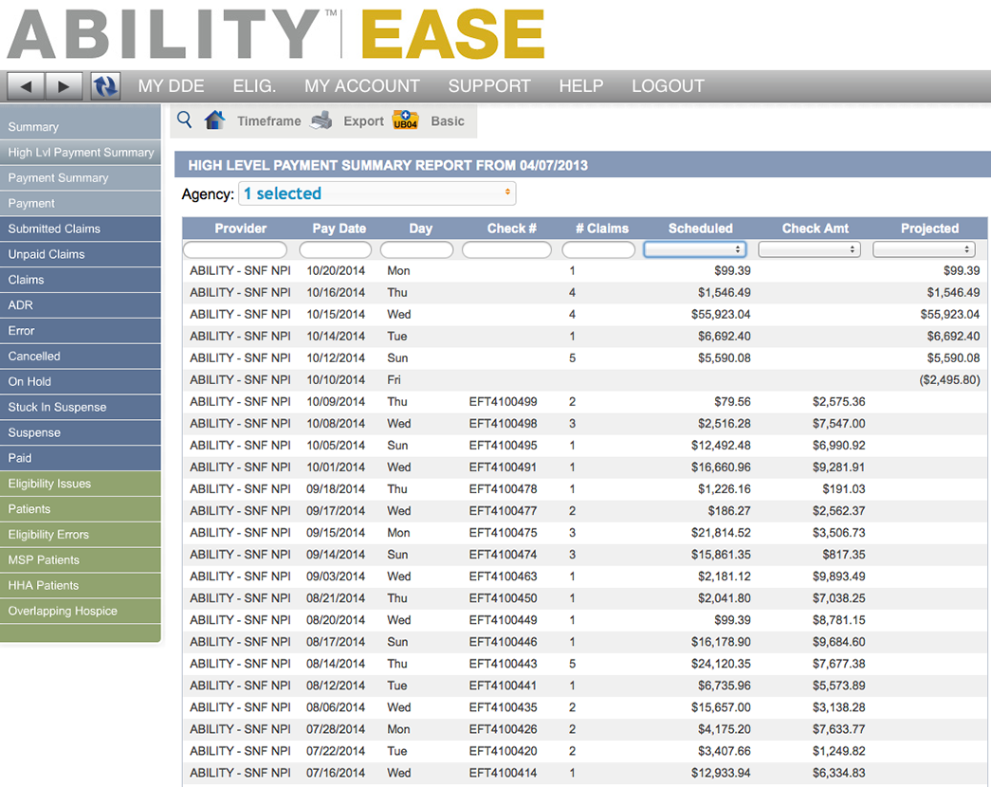Click the Pay Date filter input field
This screenshot has width=991, height=787.
[335, 249]
